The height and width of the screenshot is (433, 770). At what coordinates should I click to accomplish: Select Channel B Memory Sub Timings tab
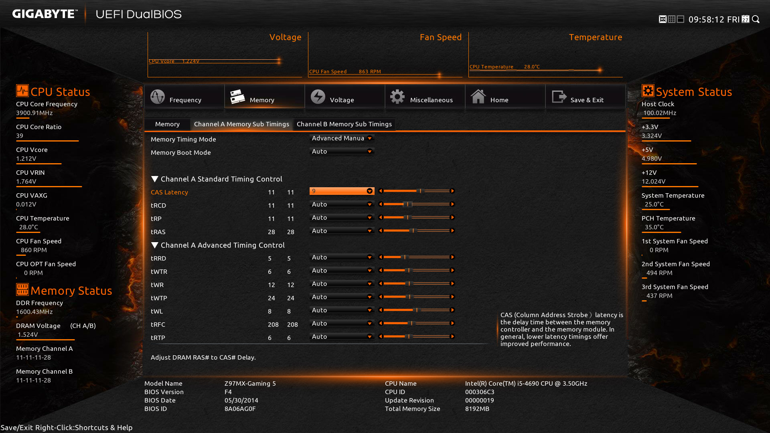point(344,124)
